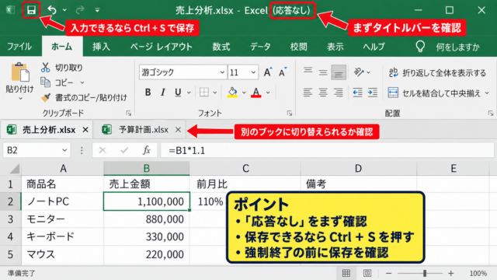Open the データ ribbon tab
This screenshot has width=497, height=280.
(x=260, y=47)
